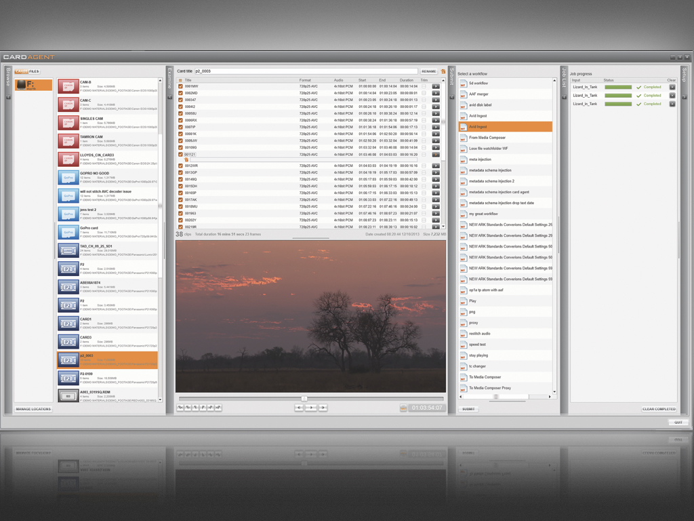Click the Avid Ingest workflow icon highlighted orange

point(464,127)
